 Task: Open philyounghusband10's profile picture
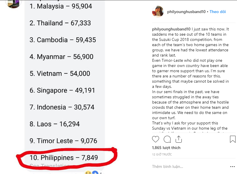click(158, 12)
